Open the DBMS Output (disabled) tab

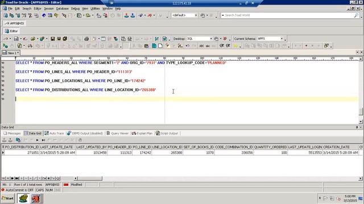click(x=85, y=134)
